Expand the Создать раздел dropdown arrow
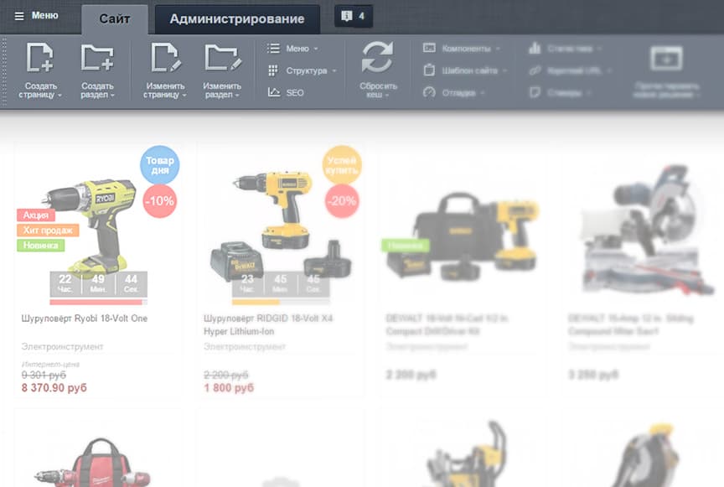This screenshot has width=724, height=487. [112, 96]
